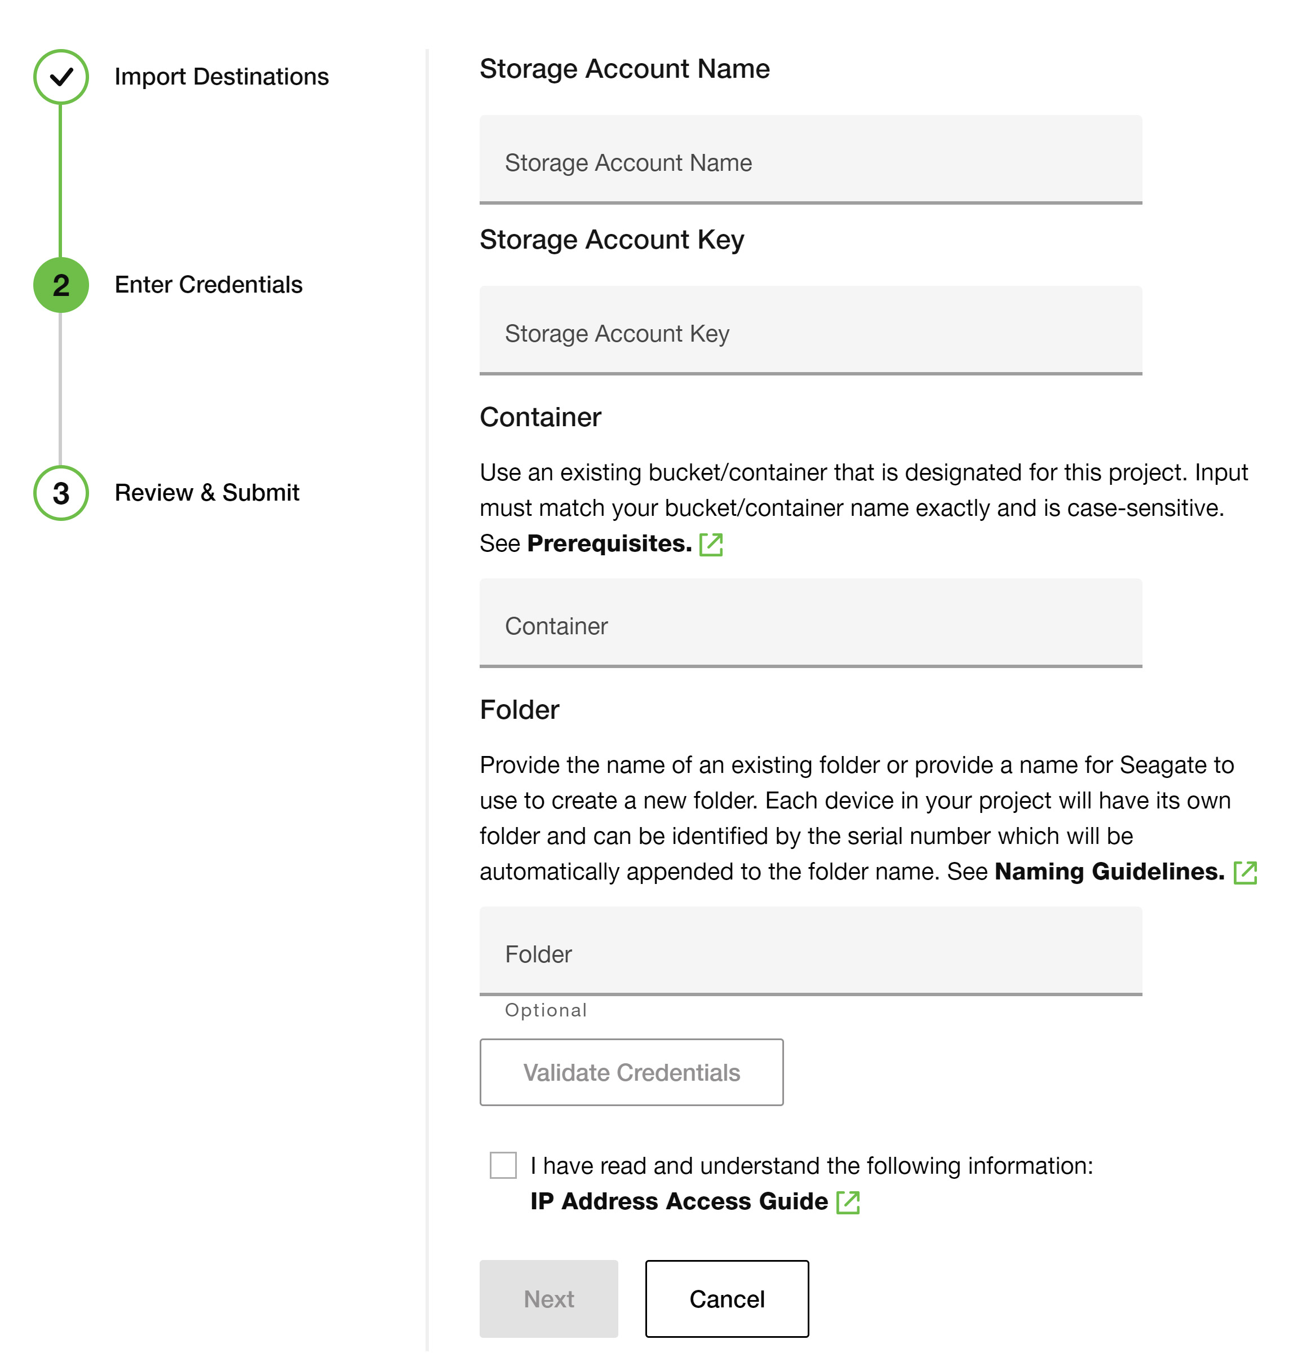Click the completed checkmark step circle
The height and width of the screenshot is (1366, 1302).
point(61,77)
